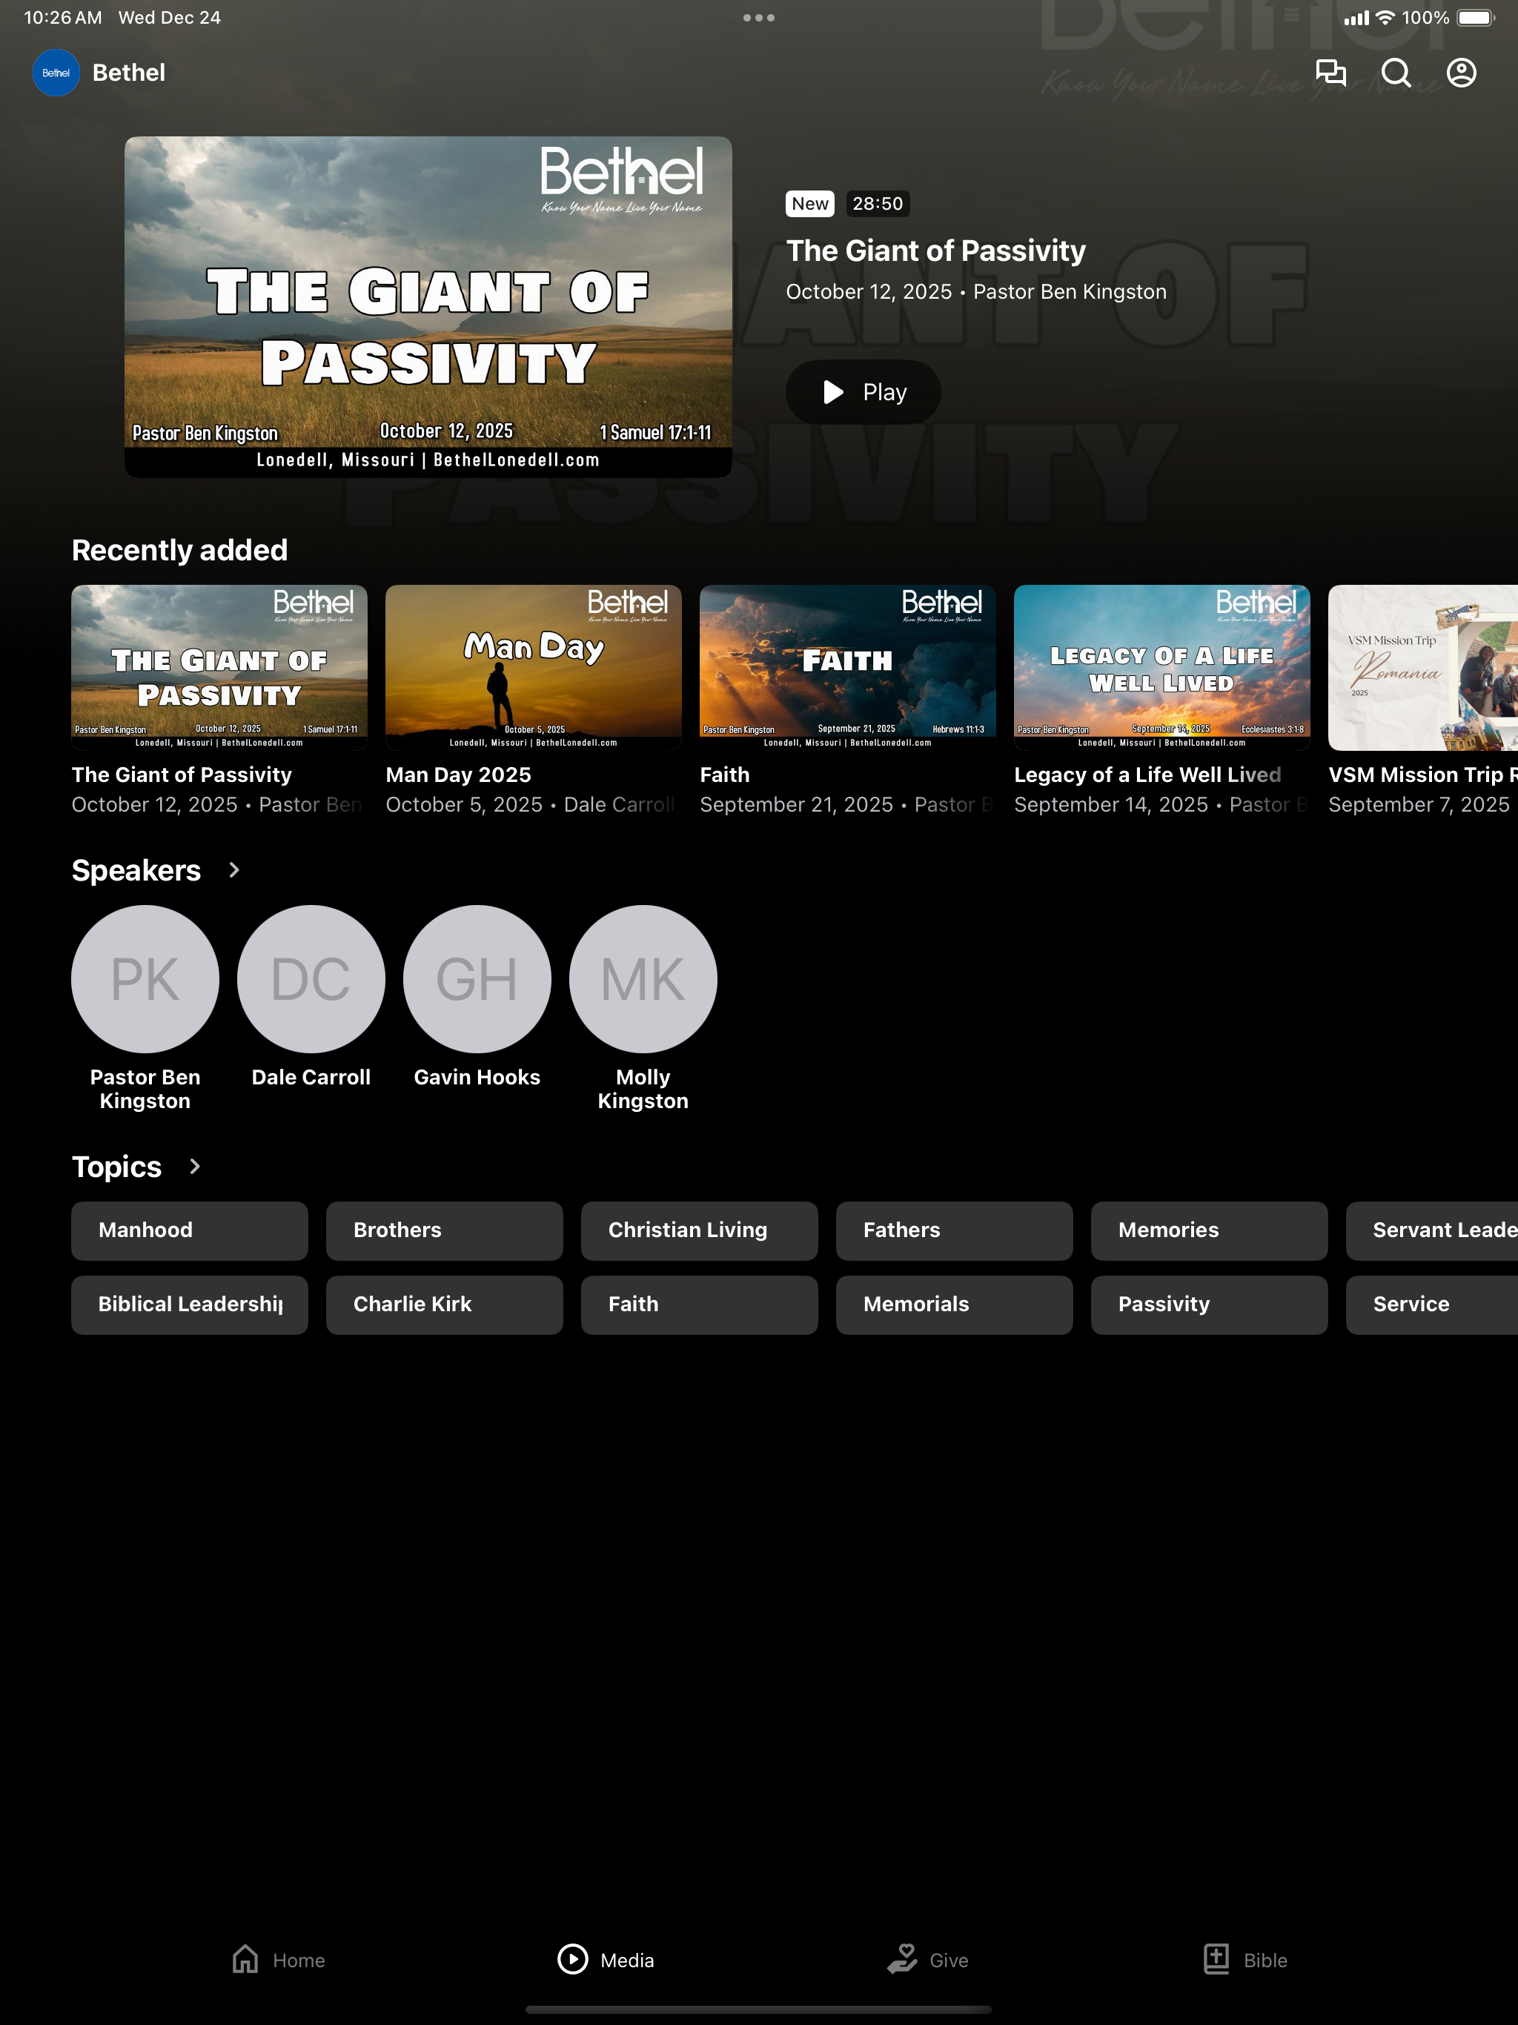The image size is (1518, 2025).
Task: Tap the 28:50 duration badge
Action: pos(877,203)
